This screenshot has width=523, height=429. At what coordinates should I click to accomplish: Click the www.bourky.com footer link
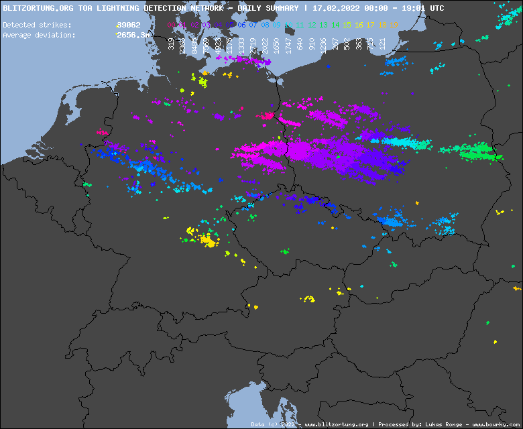coord(496,424)
